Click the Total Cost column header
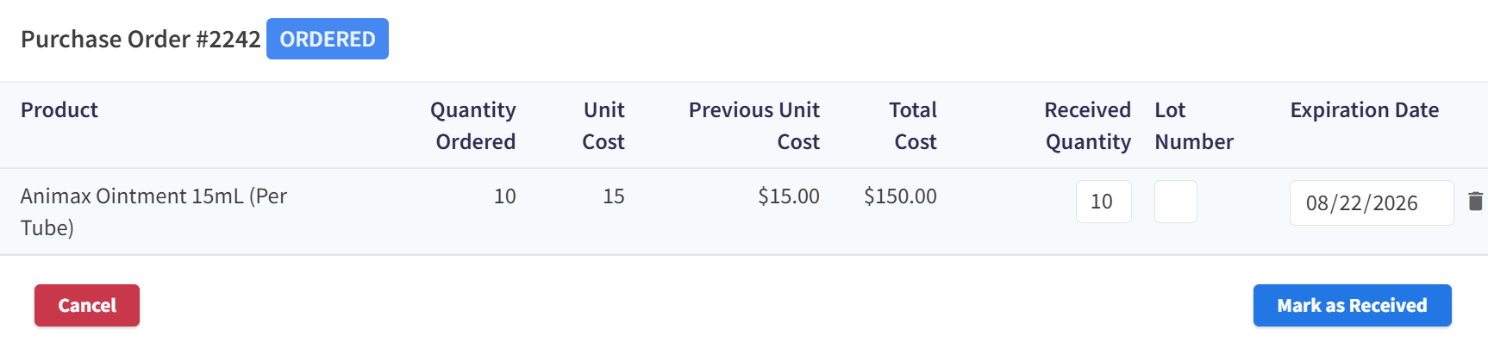This screenshot has height=342, width=1488. 915,126
